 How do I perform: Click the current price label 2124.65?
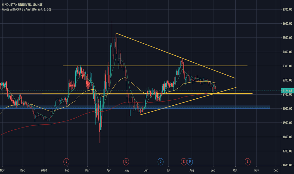[287, 91]
